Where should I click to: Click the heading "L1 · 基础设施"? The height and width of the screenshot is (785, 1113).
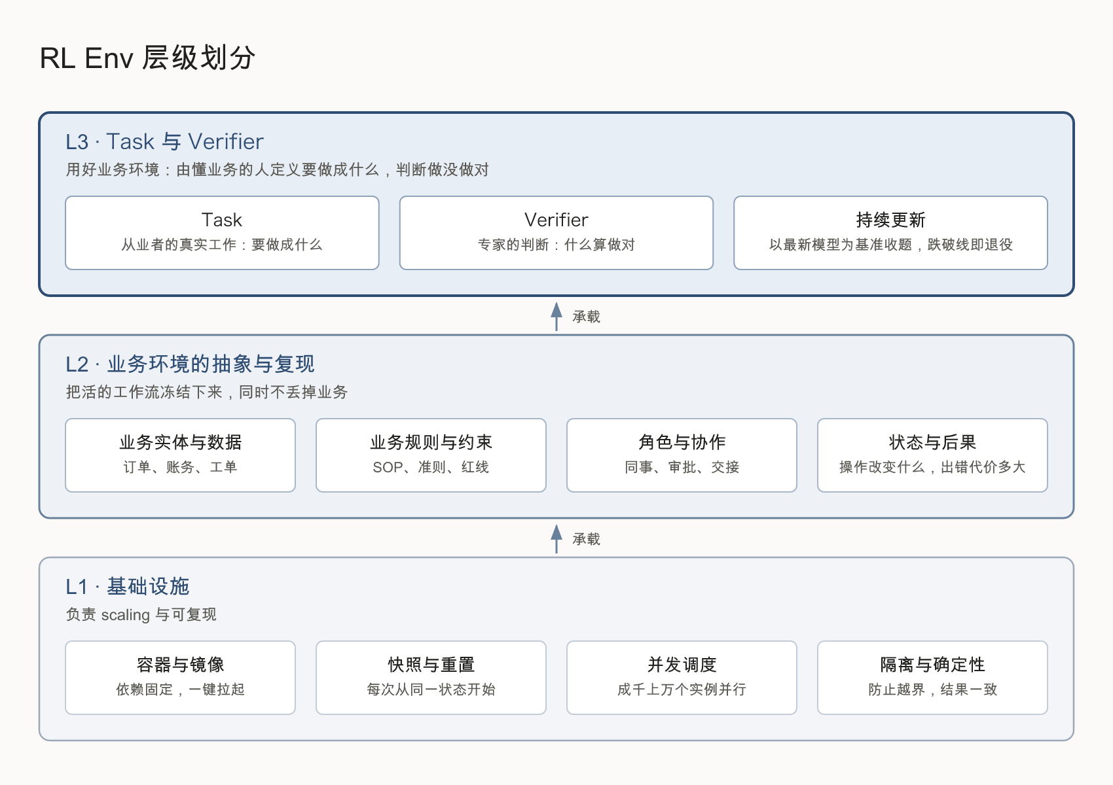[128, 586]
